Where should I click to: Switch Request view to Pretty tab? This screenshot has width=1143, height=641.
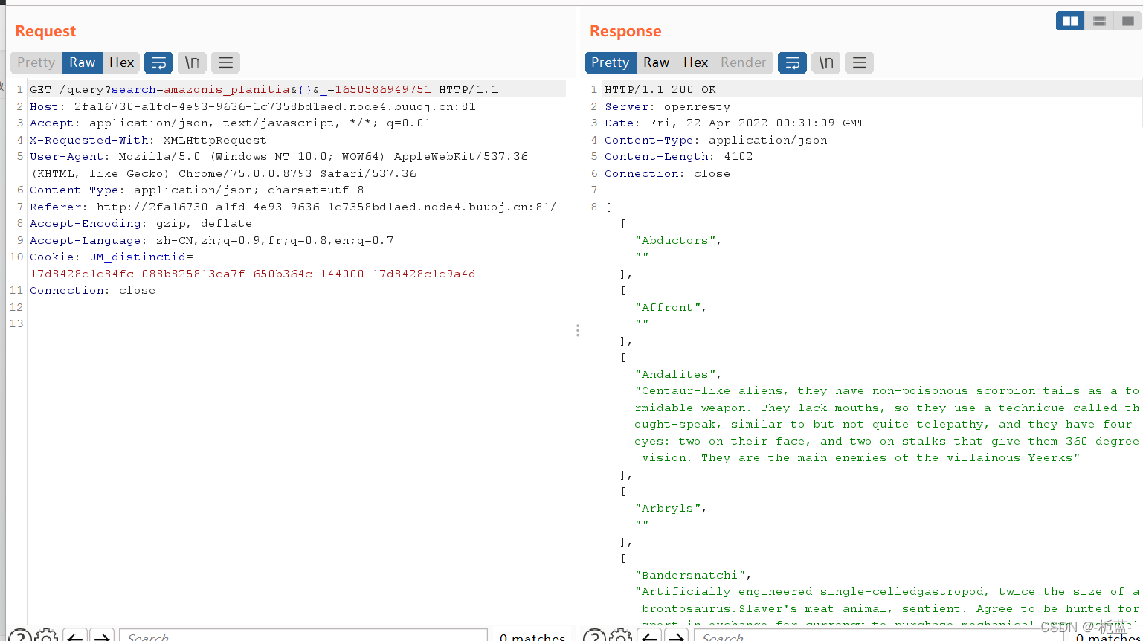(x=36, y=62)
